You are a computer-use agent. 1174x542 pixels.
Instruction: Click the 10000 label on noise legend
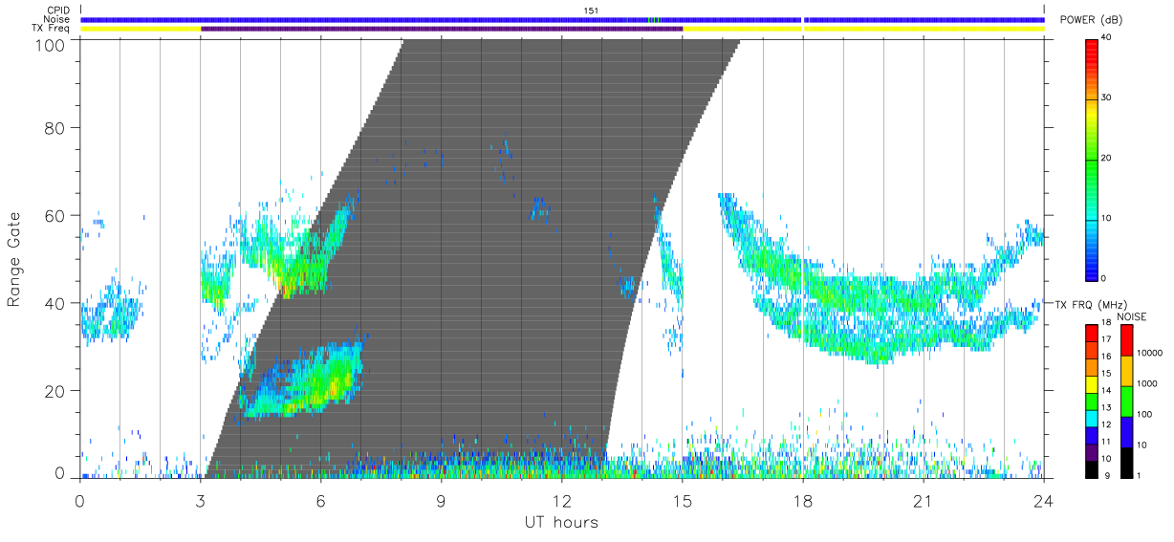pos(1150,353)
